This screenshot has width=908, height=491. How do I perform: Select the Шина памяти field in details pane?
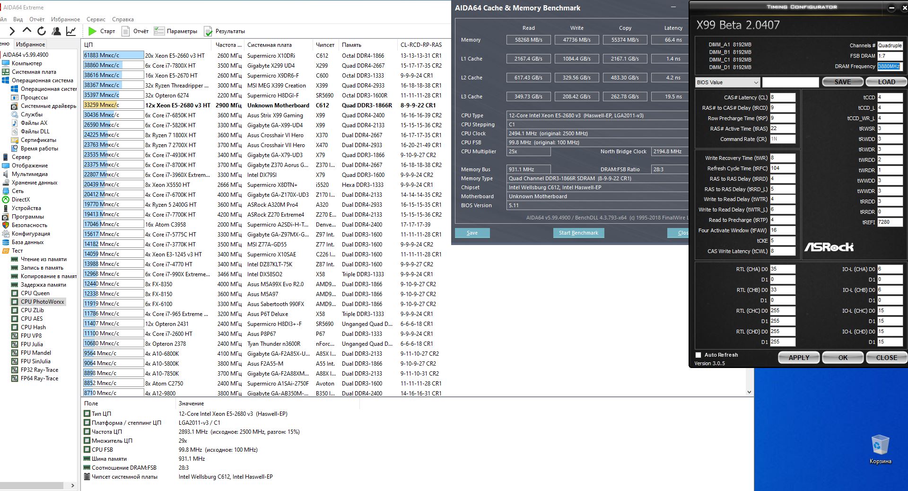pos(109,459)
